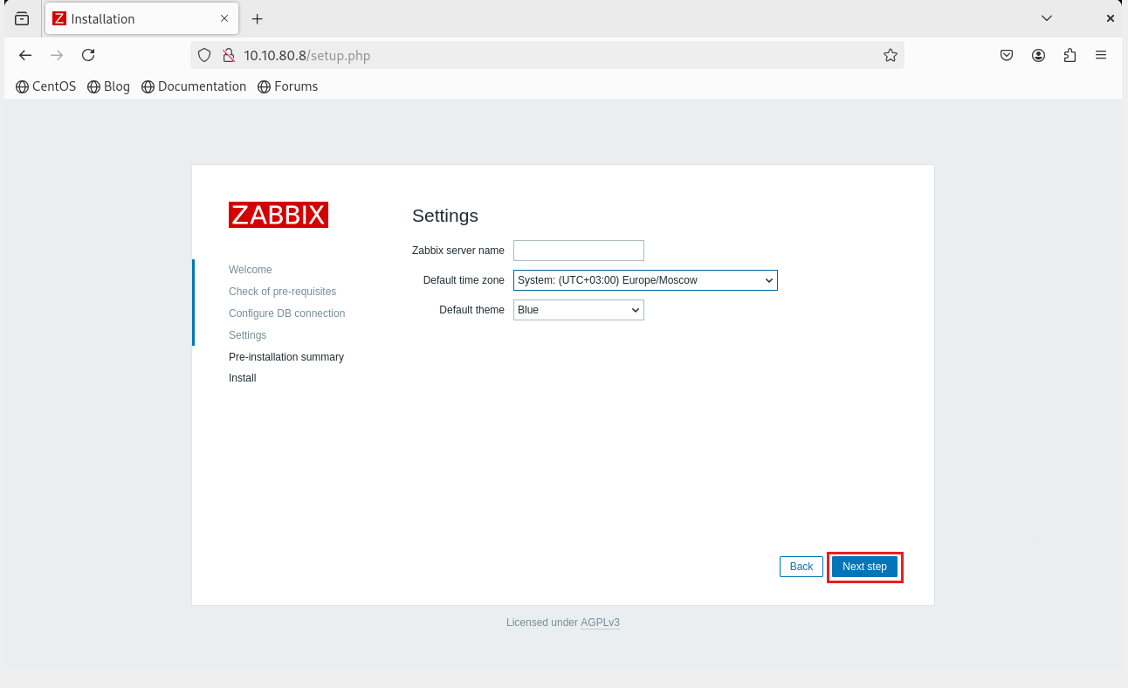This screenshot has width=1128, height=688.
Task: Open the Pocket save icon
Action: (1007, 55)
